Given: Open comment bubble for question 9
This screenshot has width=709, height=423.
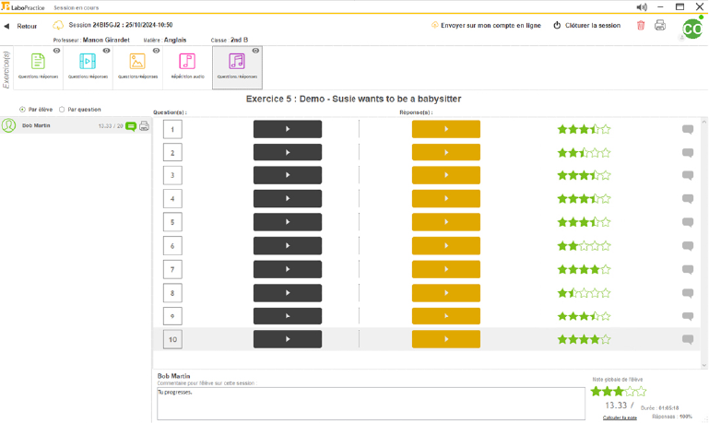Looking at the screenshot, I should (688, 316).
